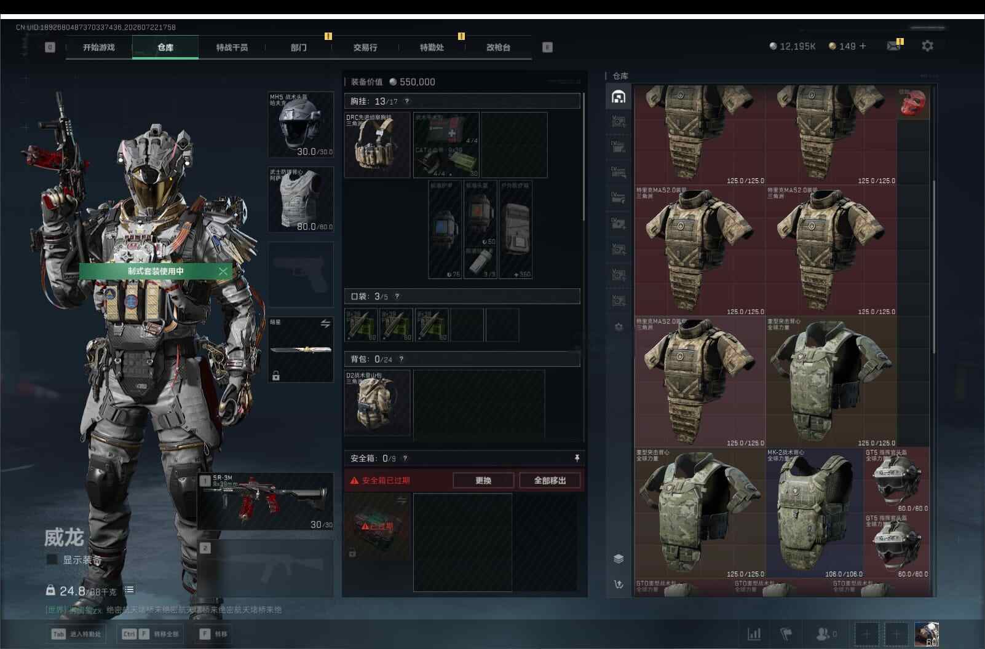Select the 重型突击背心 above the MK-2 vest
985x649 pixels.
pyautogui.click(x=831, y=382)
